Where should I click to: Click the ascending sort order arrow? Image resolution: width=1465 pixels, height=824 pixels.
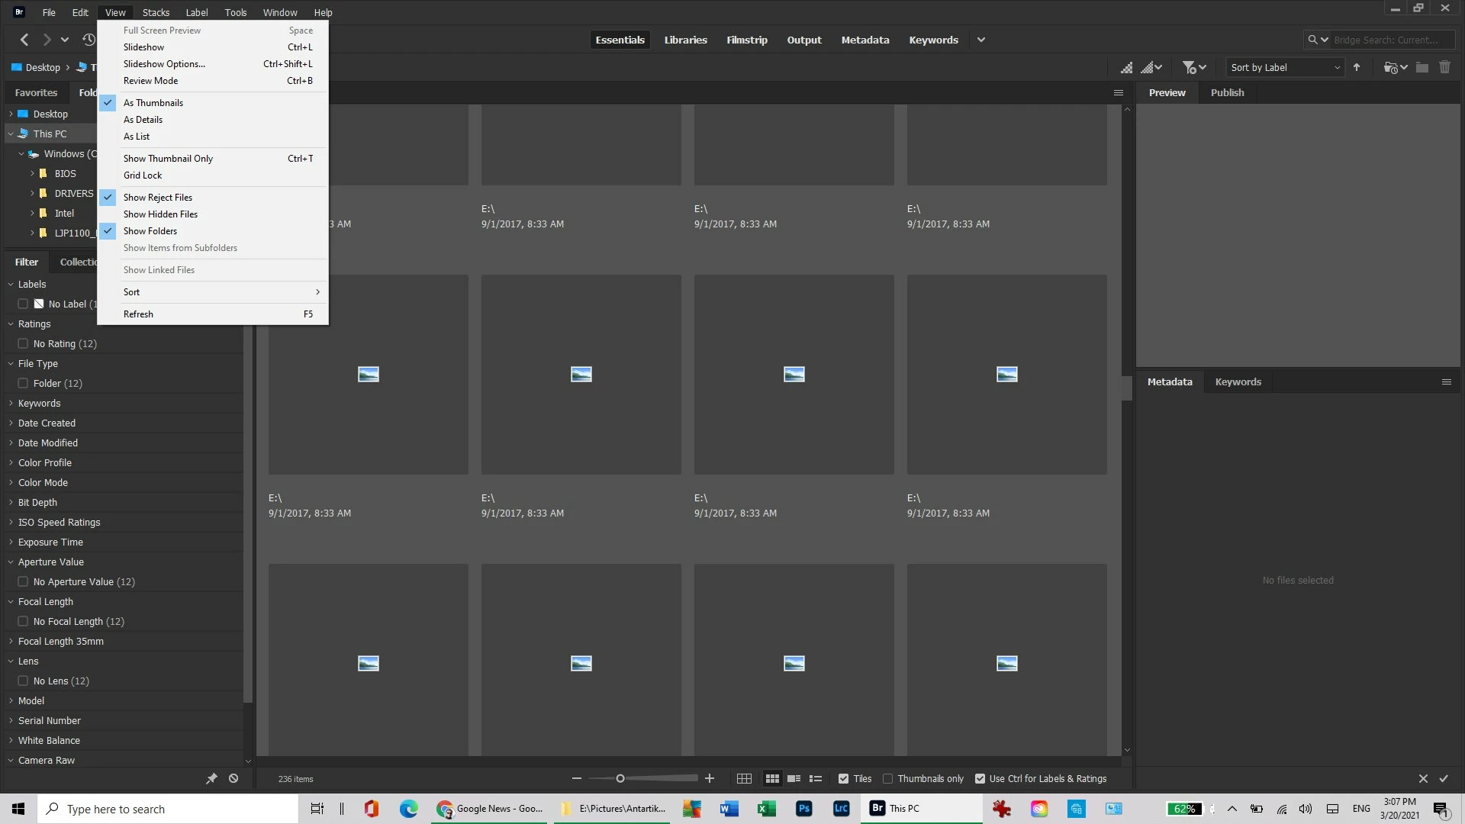(x=1357, y=68)
